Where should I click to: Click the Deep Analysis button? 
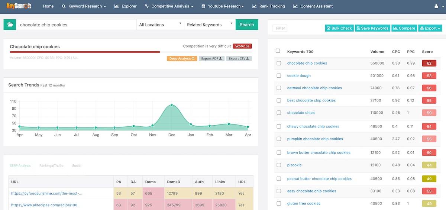pyautogui.click(x=182, y=59)
